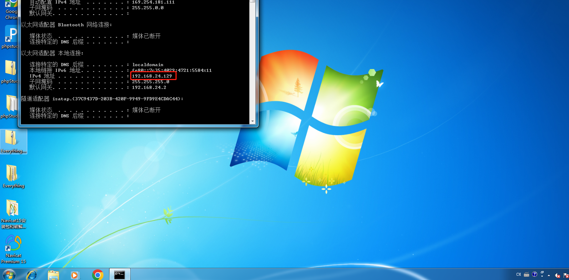Screen dimensions: 569x280
Task: Select the Command Prompt taskbar button
Action: 120,275
